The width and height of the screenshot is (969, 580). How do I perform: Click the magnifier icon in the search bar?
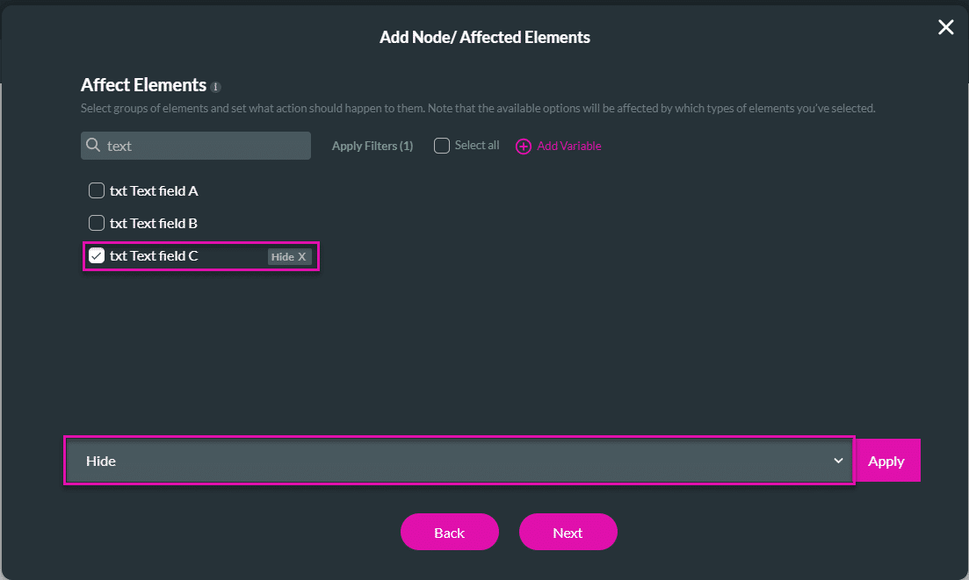click(x=92, y=145)
